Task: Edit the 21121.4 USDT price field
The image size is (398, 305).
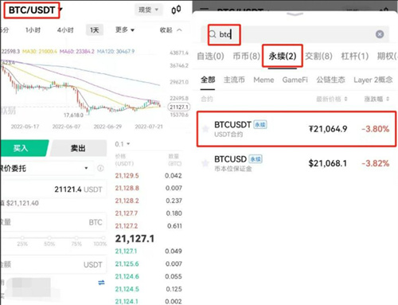Action: (53, 190)
